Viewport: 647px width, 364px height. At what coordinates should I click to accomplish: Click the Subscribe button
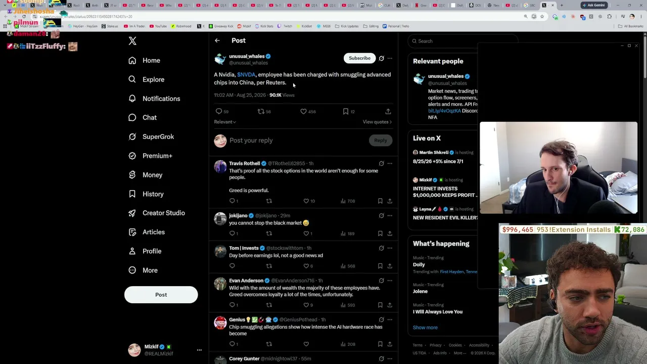click(x=359, y=58)
